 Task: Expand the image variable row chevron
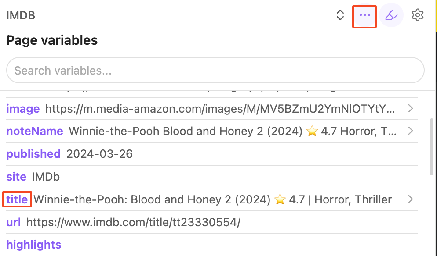pos(410,108)
